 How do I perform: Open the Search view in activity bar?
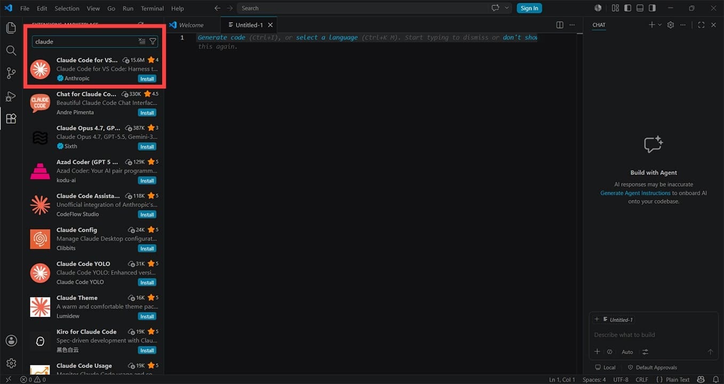click(x=11, y=51)
